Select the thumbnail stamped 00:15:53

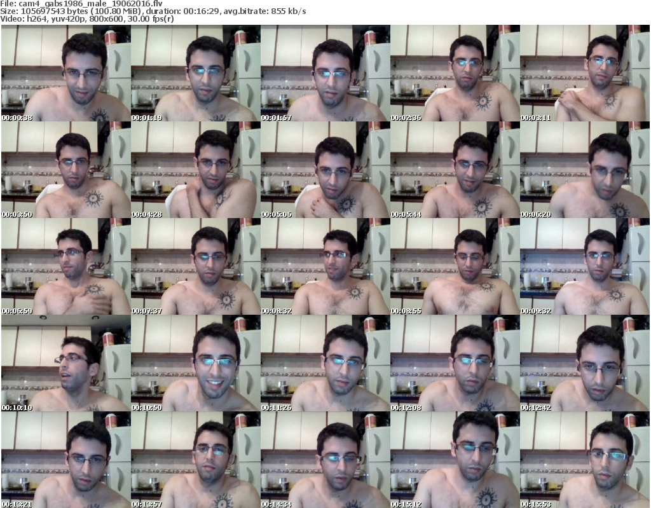click(585, 460)
